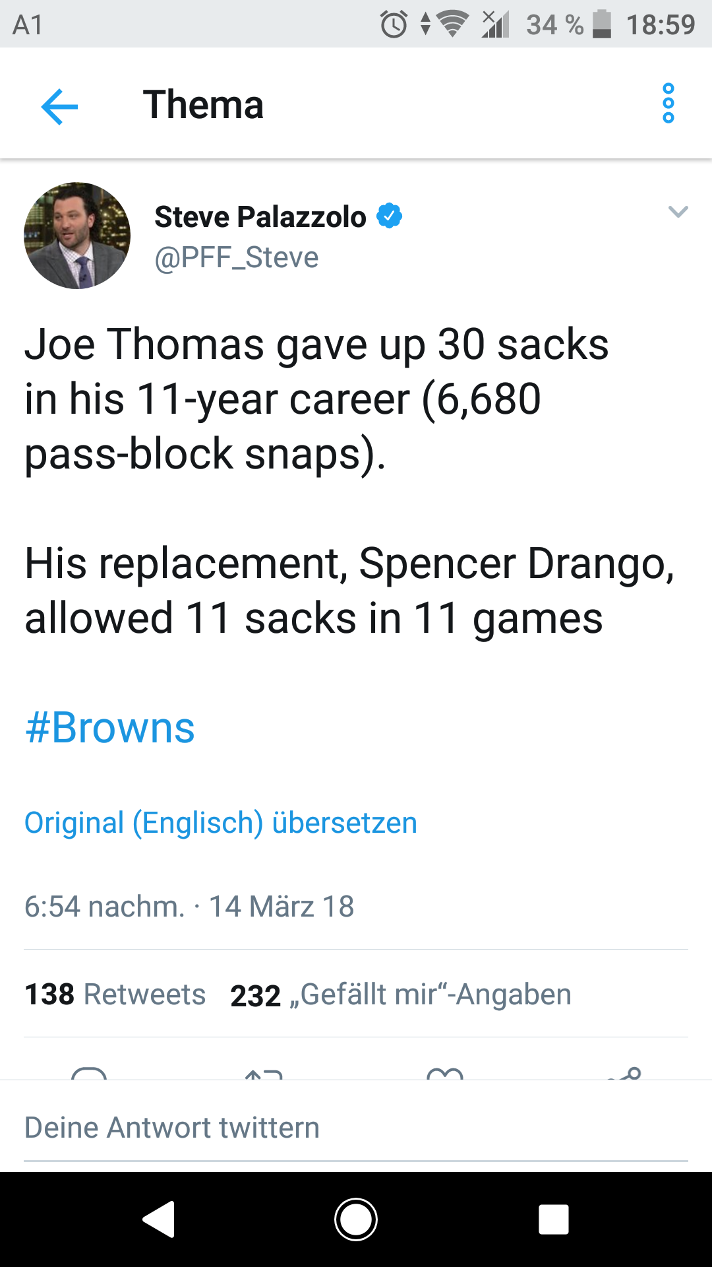The width and height of the screenshot is (712, 1267).
Task: Tap the tweet timestamp 6:54 nachm.
Action: coord(105,907)
